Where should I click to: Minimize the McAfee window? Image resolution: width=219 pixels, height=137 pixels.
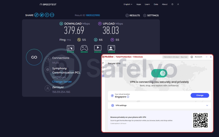[206, 57]
